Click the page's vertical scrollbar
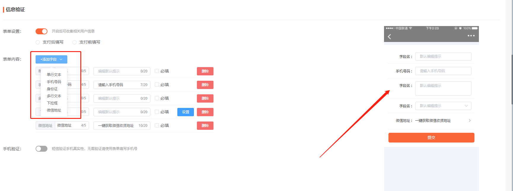Viewport: 513px width, 191px height. [512, 80]
